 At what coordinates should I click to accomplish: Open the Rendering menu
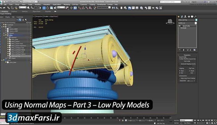pyautogui.click(x=67, y=4)
